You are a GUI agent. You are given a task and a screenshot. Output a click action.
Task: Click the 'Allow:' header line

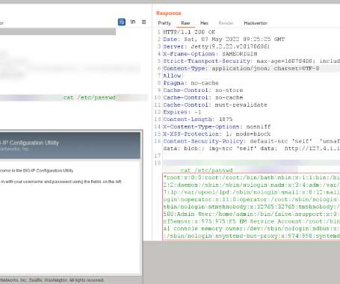[x=173, y=75]
